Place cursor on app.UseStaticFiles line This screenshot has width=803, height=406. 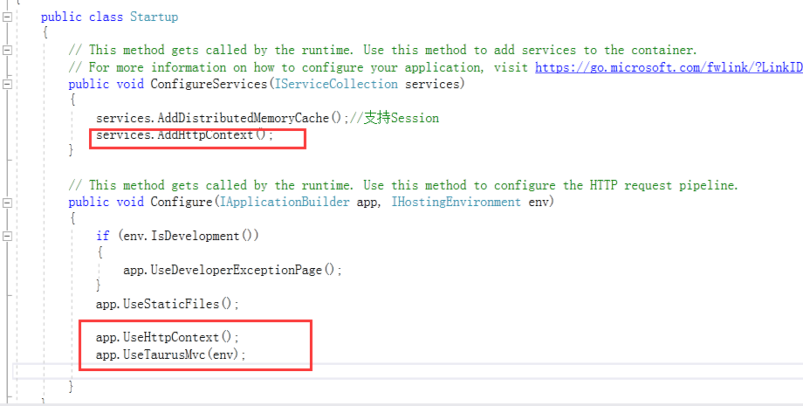[x=168, y=304]
